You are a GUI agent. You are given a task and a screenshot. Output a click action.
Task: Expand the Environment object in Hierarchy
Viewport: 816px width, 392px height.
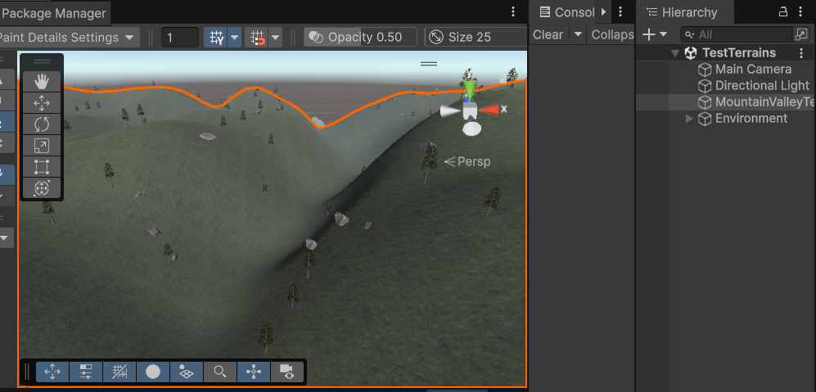point(689,119)
